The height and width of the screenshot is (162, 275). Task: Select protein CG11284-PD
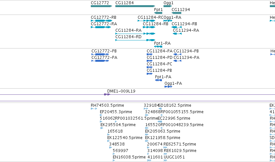tap(160, 57)
